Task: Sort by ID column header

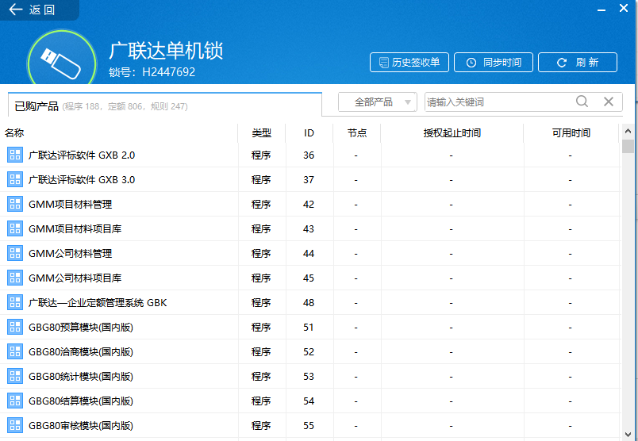Action: (x=309, y=133)
